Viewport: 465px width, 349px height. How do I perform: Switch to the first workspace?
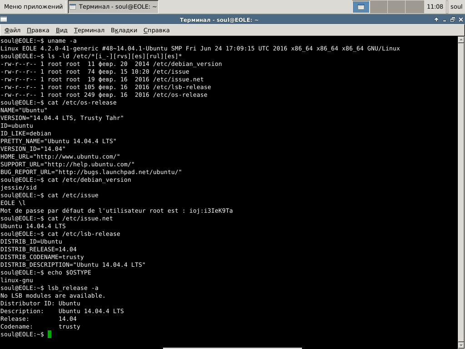click(x=361, y=7)
